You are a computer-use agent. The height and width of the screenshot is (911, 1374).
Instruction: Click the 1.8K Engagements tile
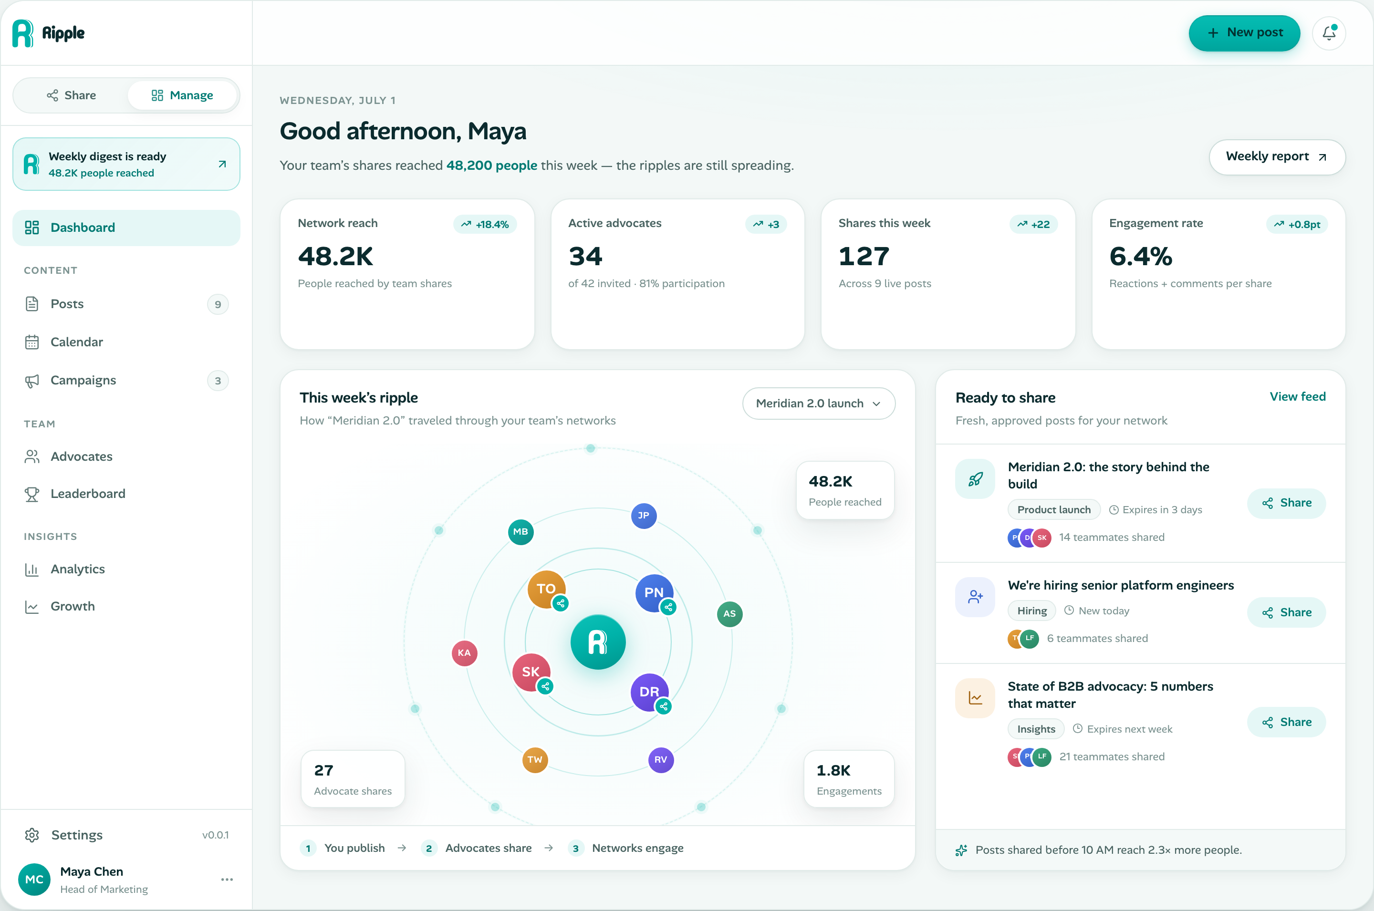[x=849, y=779]
